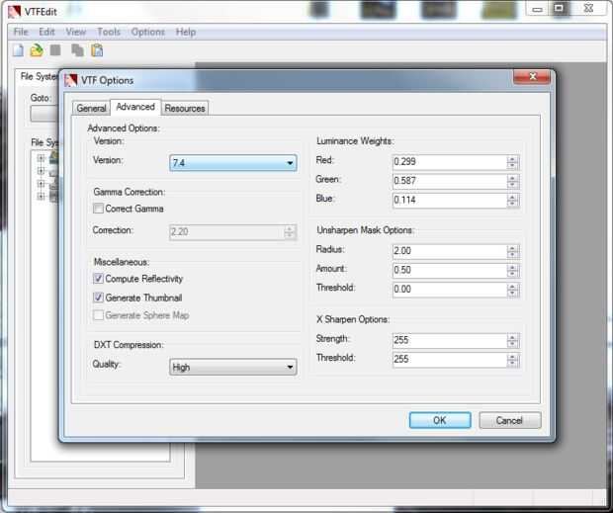
Task: Open the Tools menu
Action: (x=109, y=32)
